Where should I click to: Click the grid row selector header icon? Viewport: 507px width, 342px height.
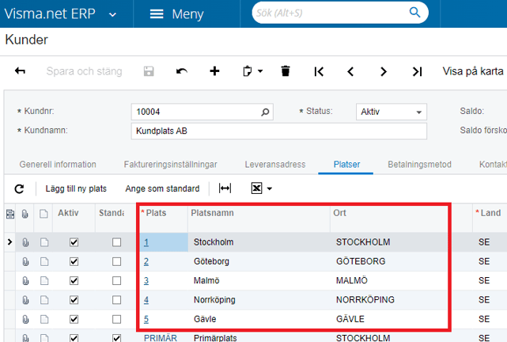pyautogui.click(x=10, y=214)
